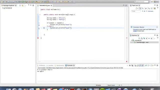Toggle Link with Editor in Package Explorer
160x90 pixels.
coord(22,5)
